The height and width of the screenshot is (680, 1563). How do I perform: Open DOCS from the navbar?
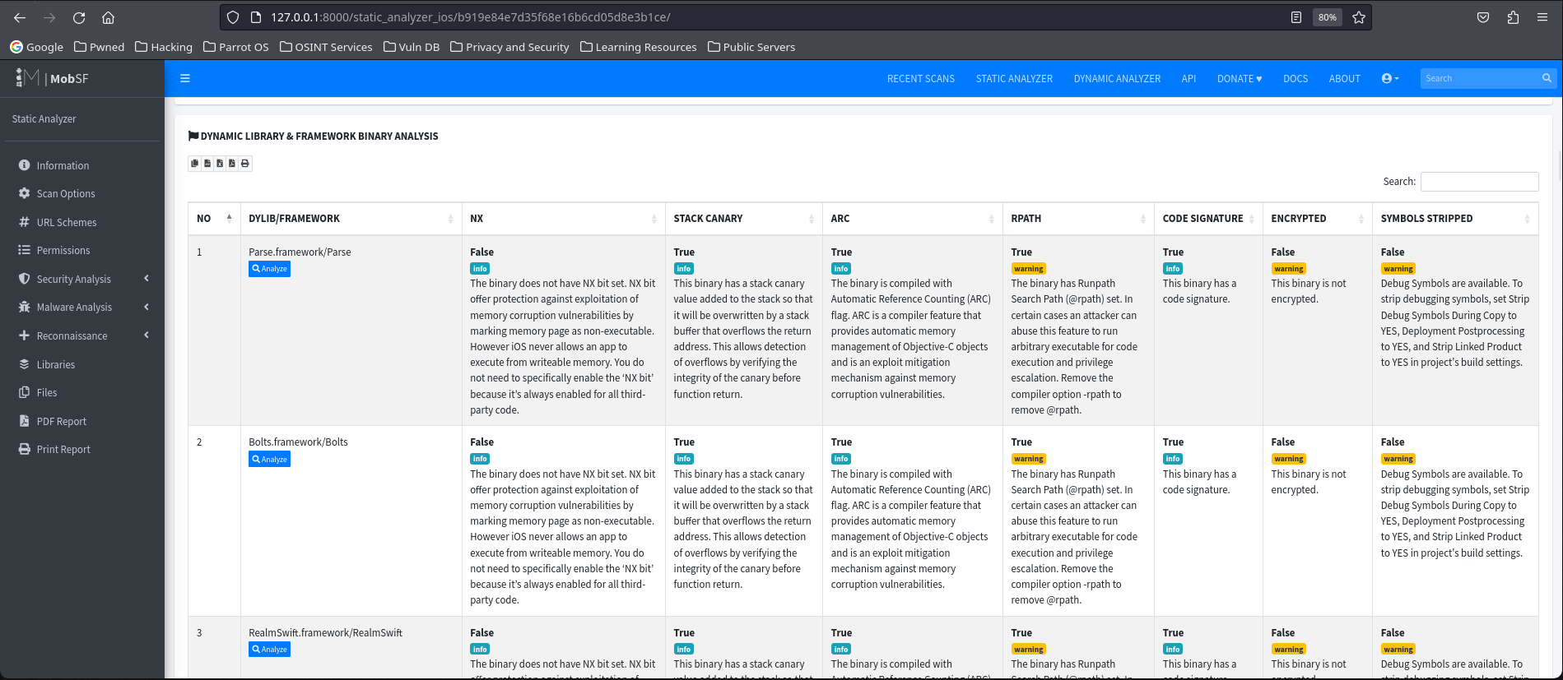click(x=1296, y=79)
